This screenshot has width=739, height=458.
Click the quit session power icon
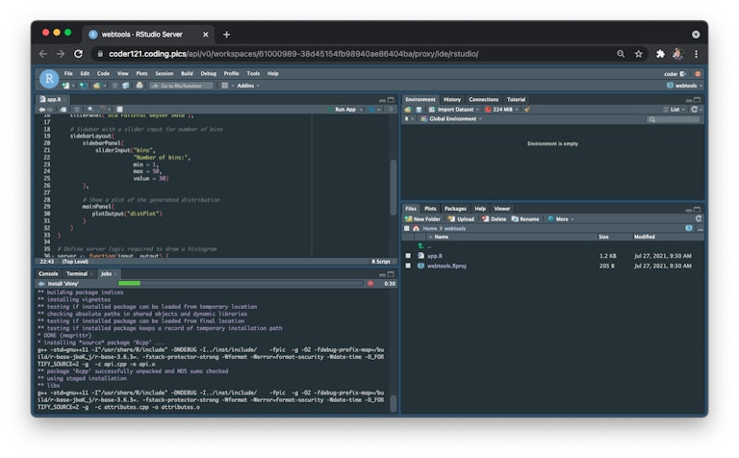pos(698,74)
